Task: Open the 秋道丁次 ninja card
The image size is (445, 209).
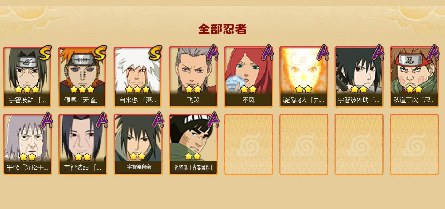Action: (x=414, y=77)
